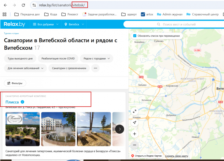Show more chips with the three-dots button

tap(96, 68)
